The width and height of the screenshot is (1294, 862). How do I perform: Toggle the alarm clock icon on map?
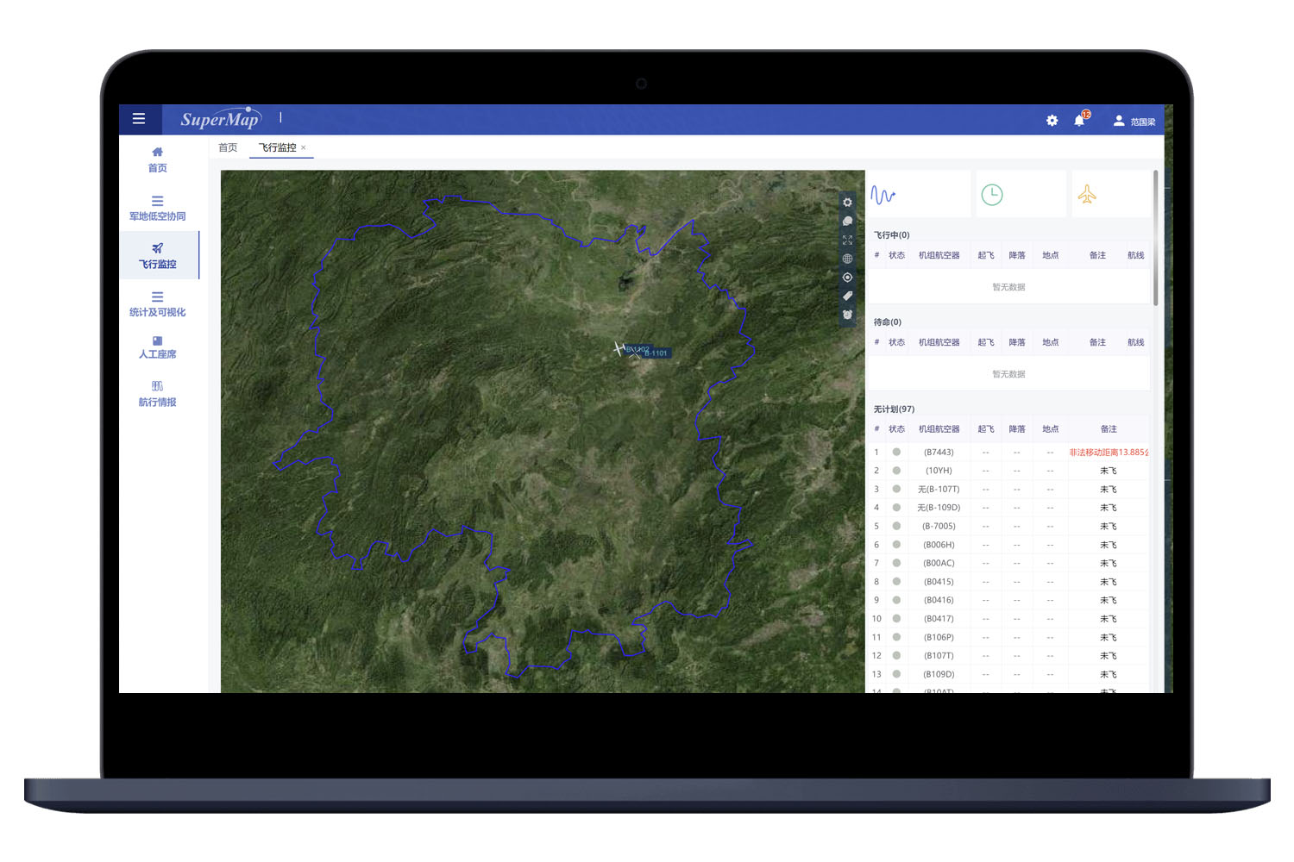(847, 315)
